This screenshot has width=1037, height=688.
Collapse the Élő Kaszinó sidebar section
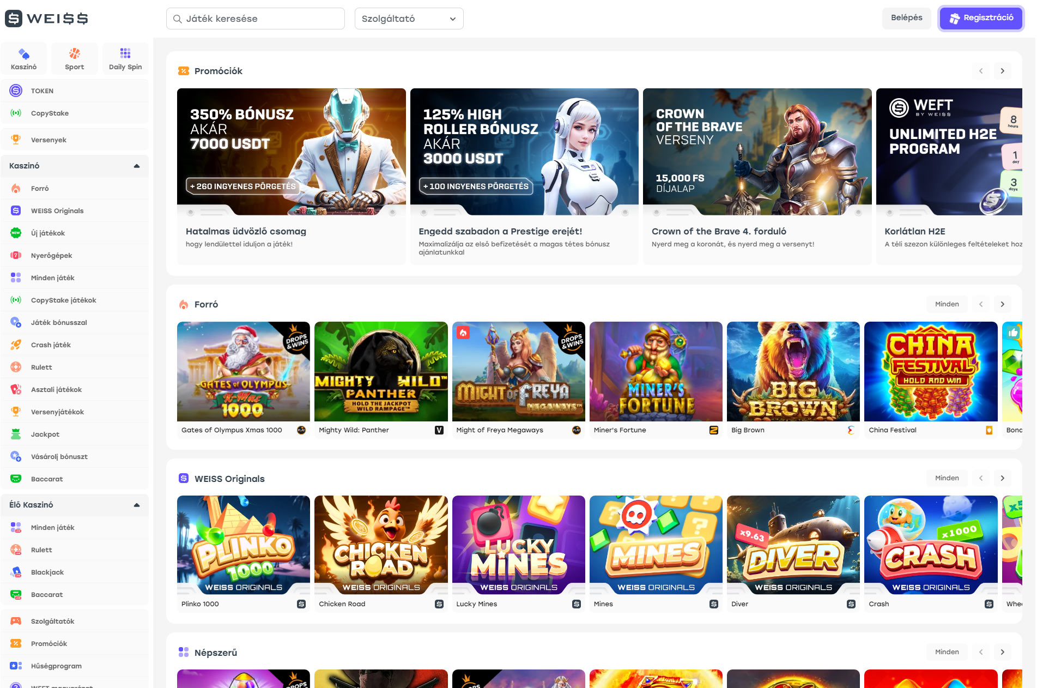pyautogui.click(x=137, y=505)
